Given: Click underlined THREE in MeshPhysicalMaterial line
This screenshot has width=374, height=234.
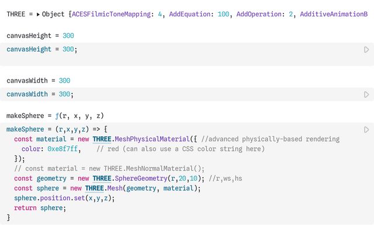Looking at the screenshot, I should [x=102, y=139].
